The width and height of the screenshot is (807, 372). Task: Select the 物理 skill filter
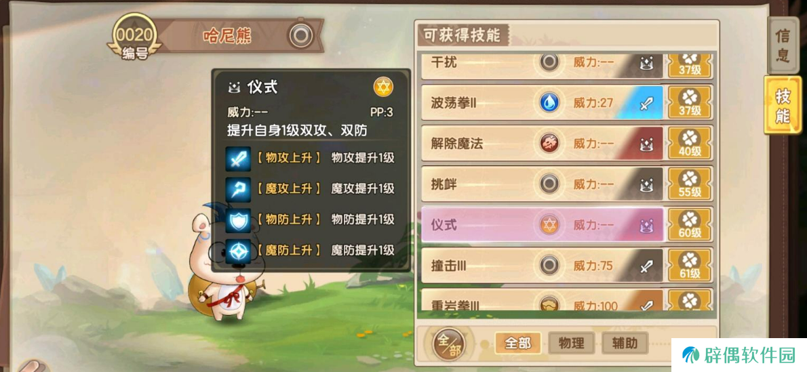(571, 343)
